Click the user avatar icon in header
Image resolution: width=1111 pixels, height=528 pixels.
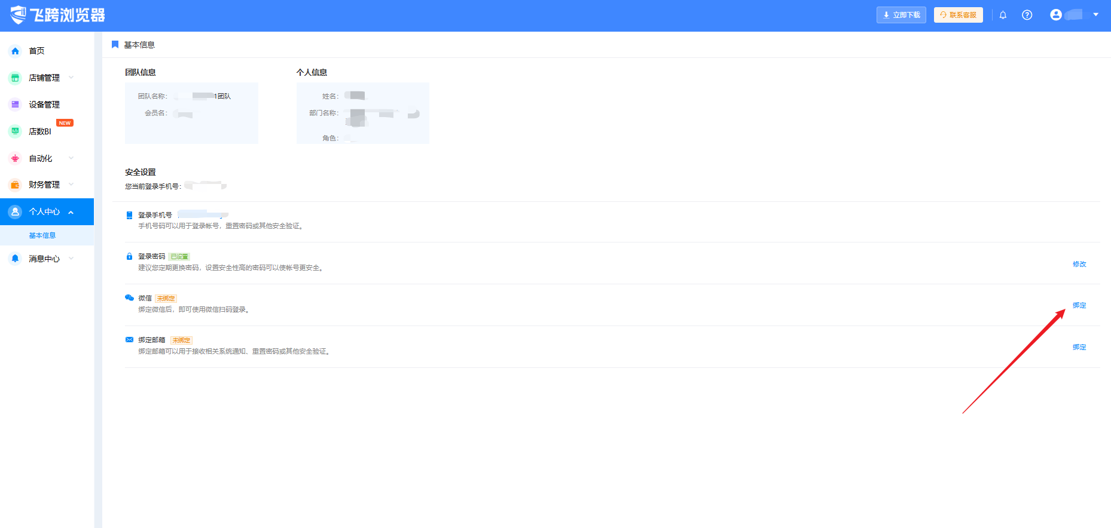[1056, 15]
